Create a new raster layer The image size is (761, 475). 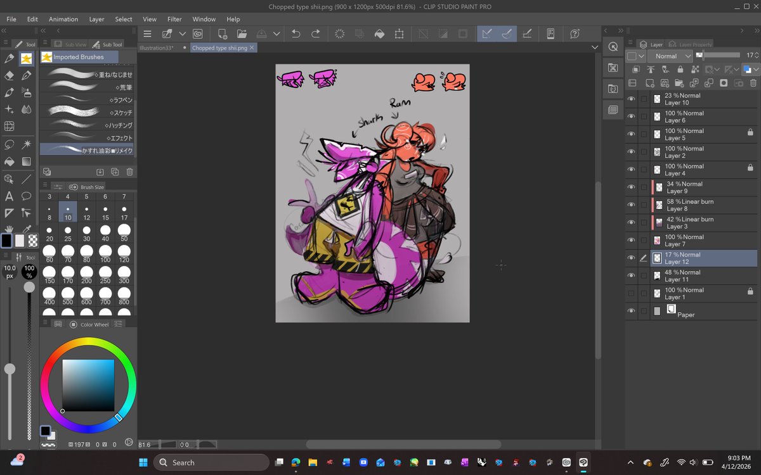650,83
